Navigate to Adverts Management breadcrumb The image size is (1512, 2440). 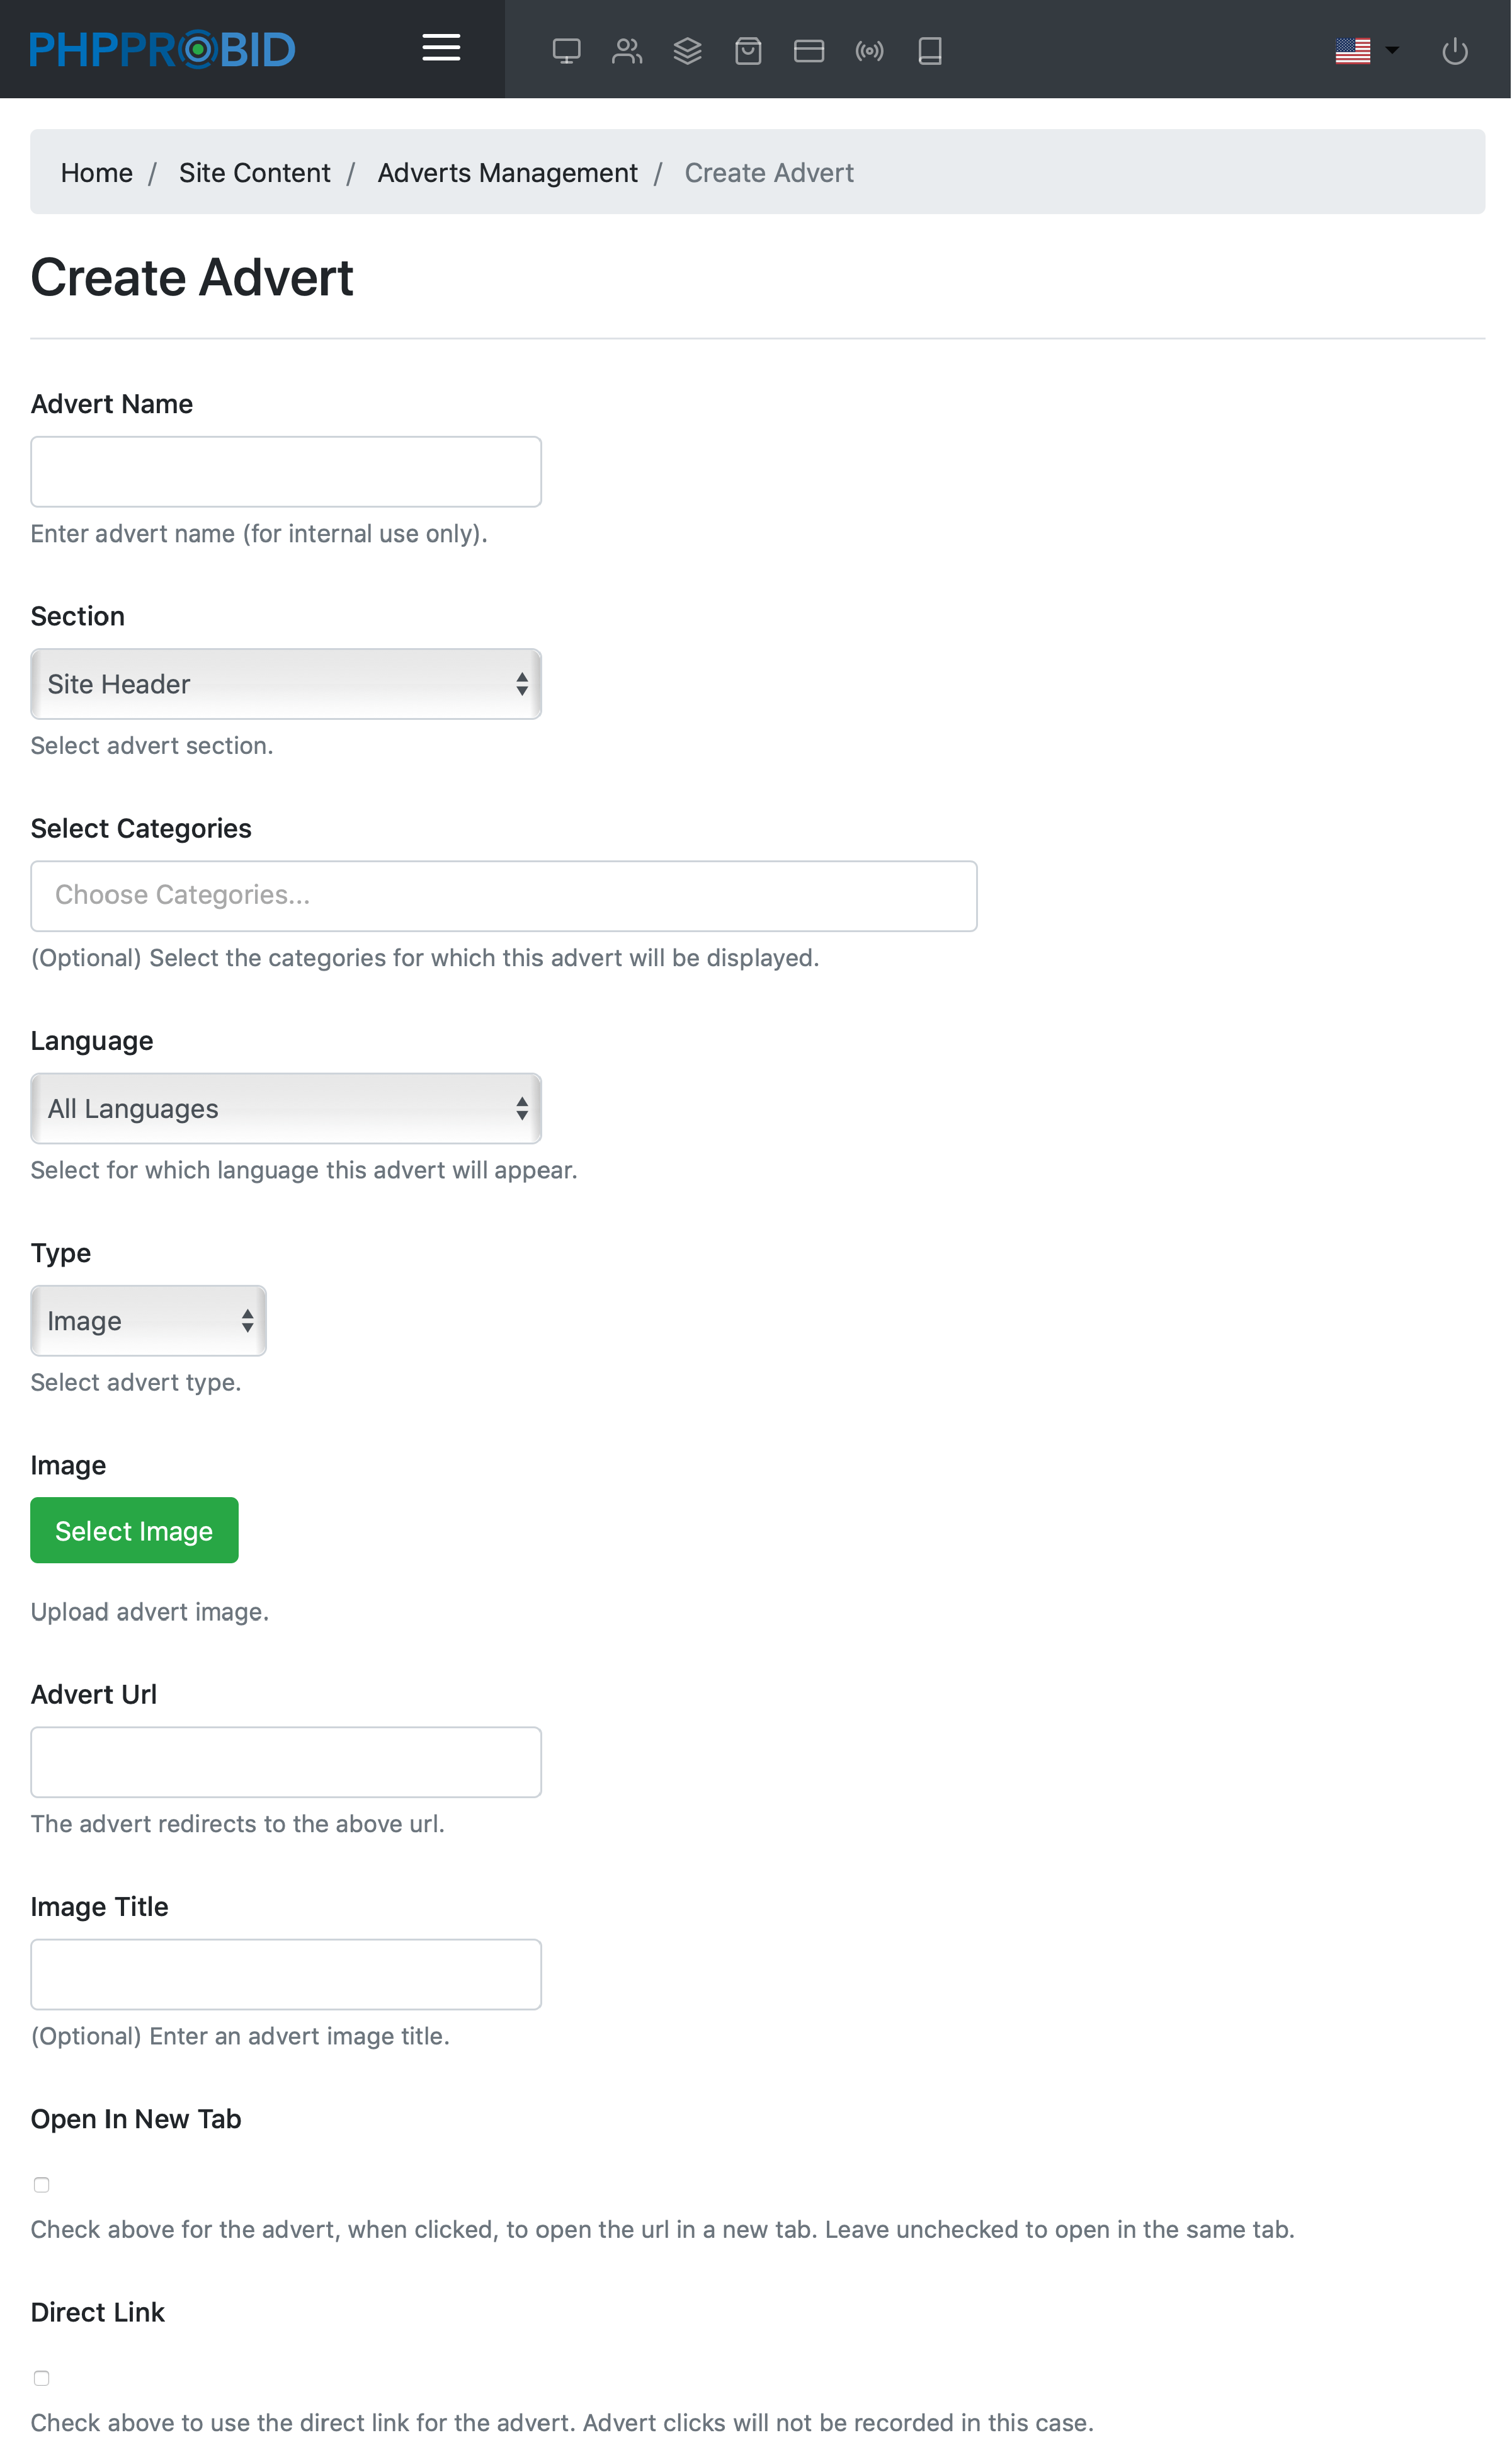point(507,173)
